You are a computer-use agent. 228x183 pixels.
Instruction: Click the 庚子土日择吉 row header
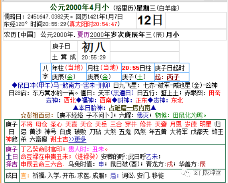[12, 157]
